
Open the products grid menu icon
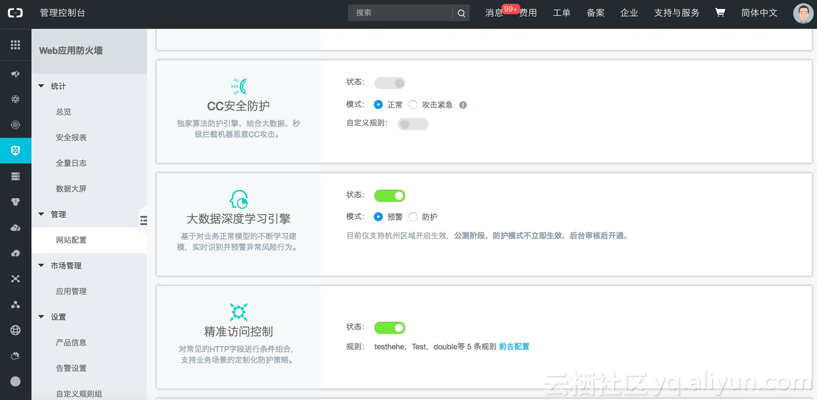(x=15, y=45)
